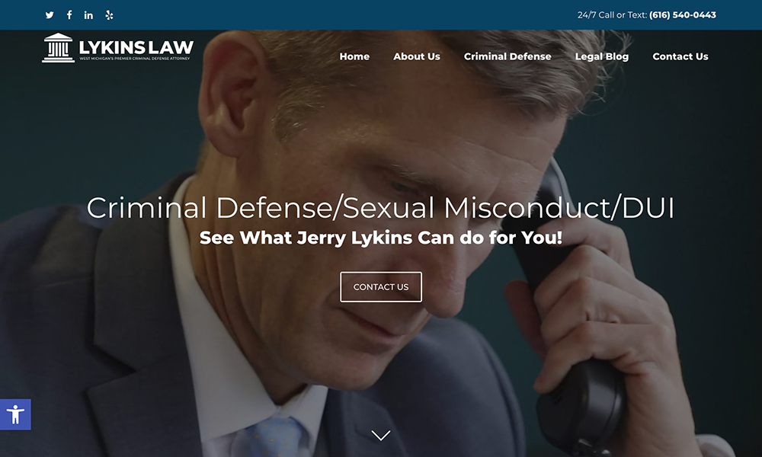The width and height of the screenshot is (762, 457).
Task: Click the 24/7 Call or Text label
Action: (x=612, y=15)
